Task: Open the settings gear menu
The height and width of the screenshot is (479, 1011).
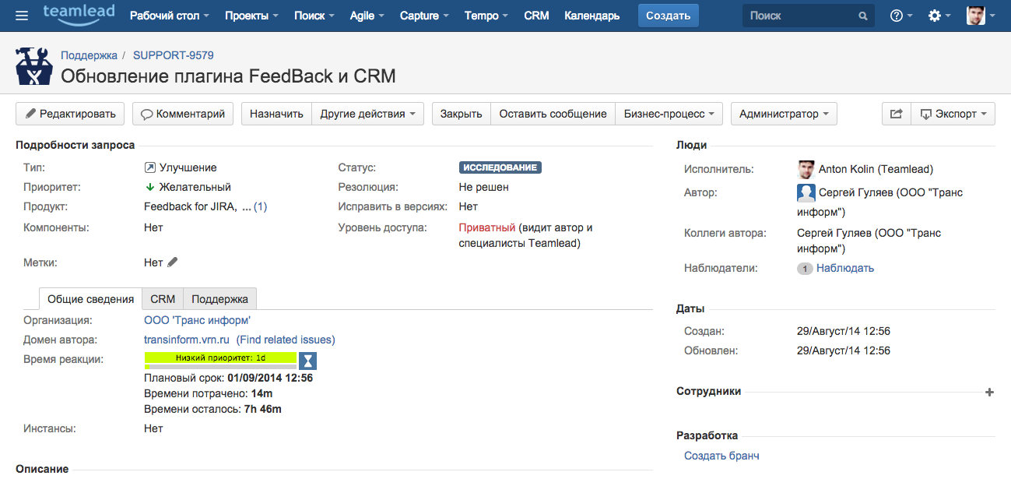Action: point(939,16)
